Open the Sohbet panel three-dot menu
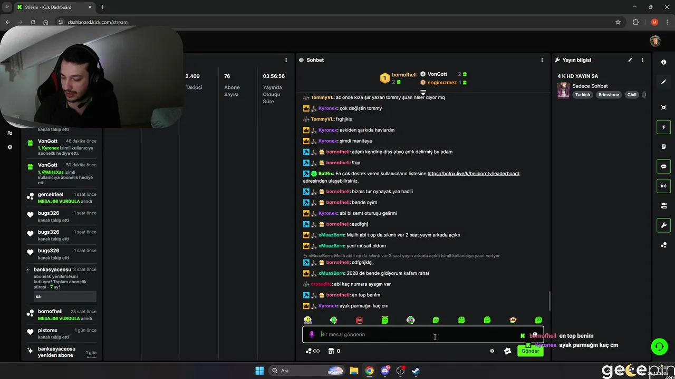This screenshot has height=379, width=675. coord(542,60)
